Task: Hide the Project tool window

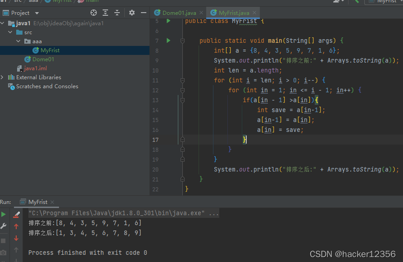Action: (144, 13)
